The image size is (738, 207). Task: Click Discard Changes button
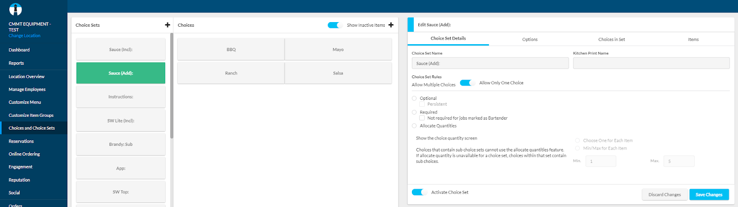[x=664, y=195]
